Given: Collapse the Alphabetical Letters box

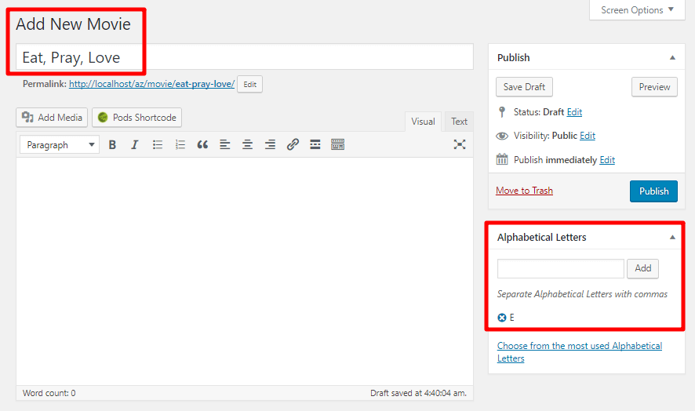Looking at the screenshot, I should click(672, 237).
